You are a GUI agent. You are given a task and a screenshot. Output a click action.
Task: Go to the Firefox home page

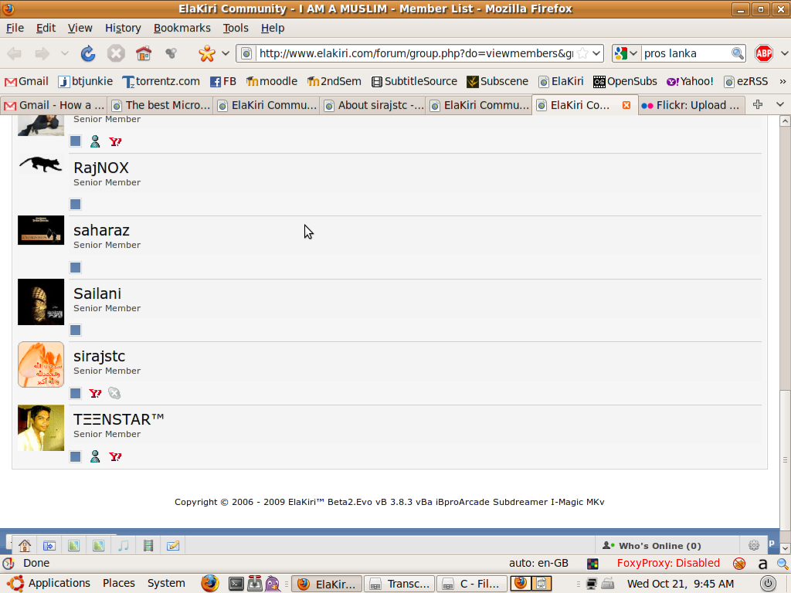coord(144,53)
